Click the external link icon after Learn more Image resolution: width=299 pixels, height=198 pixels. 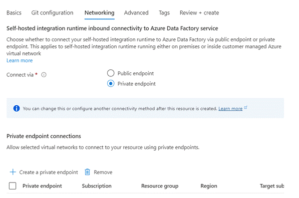pos(245,107)
